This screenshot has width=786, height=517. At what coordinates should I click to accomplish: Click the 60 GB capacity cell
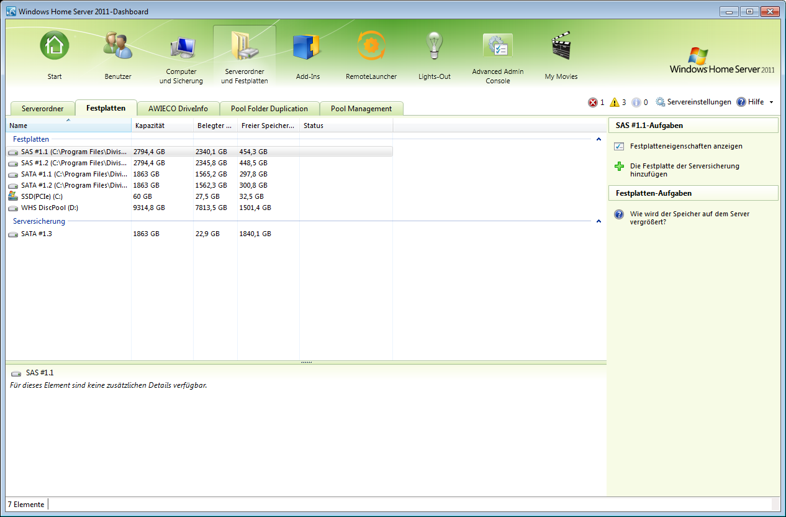point(143,196)
